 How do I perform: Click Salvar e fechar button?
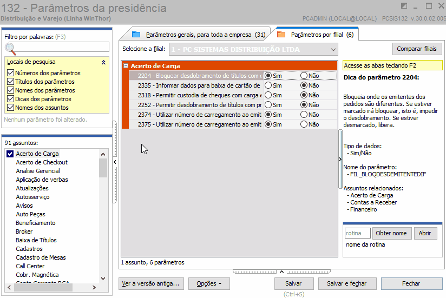(347, 283)
